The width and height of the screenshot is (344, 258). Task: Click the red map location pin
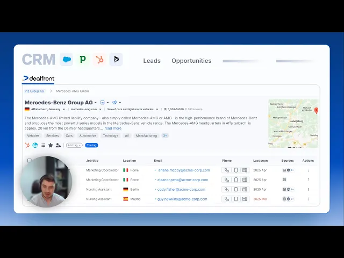click(316, 110)
